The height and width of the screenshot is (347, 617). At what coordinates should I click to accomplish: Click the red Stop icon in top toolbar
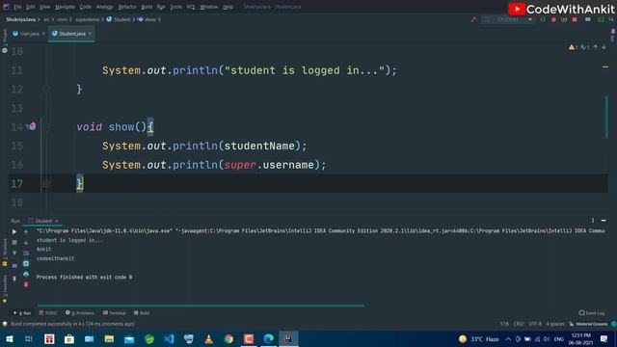(575, 19)
